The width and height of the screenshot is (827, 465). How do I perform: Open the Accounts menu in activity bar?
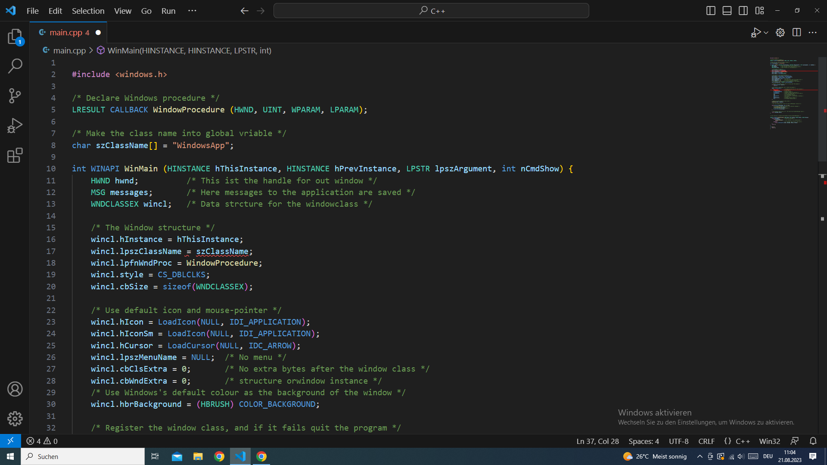pyautogui.click(x=15, y=389)
